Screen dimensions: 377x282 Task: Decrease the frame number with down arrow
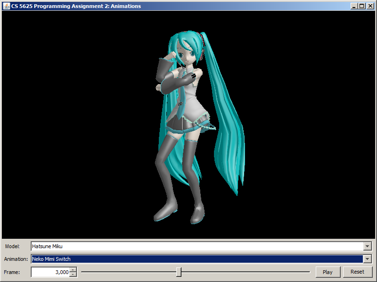click(x=73, y=274)
